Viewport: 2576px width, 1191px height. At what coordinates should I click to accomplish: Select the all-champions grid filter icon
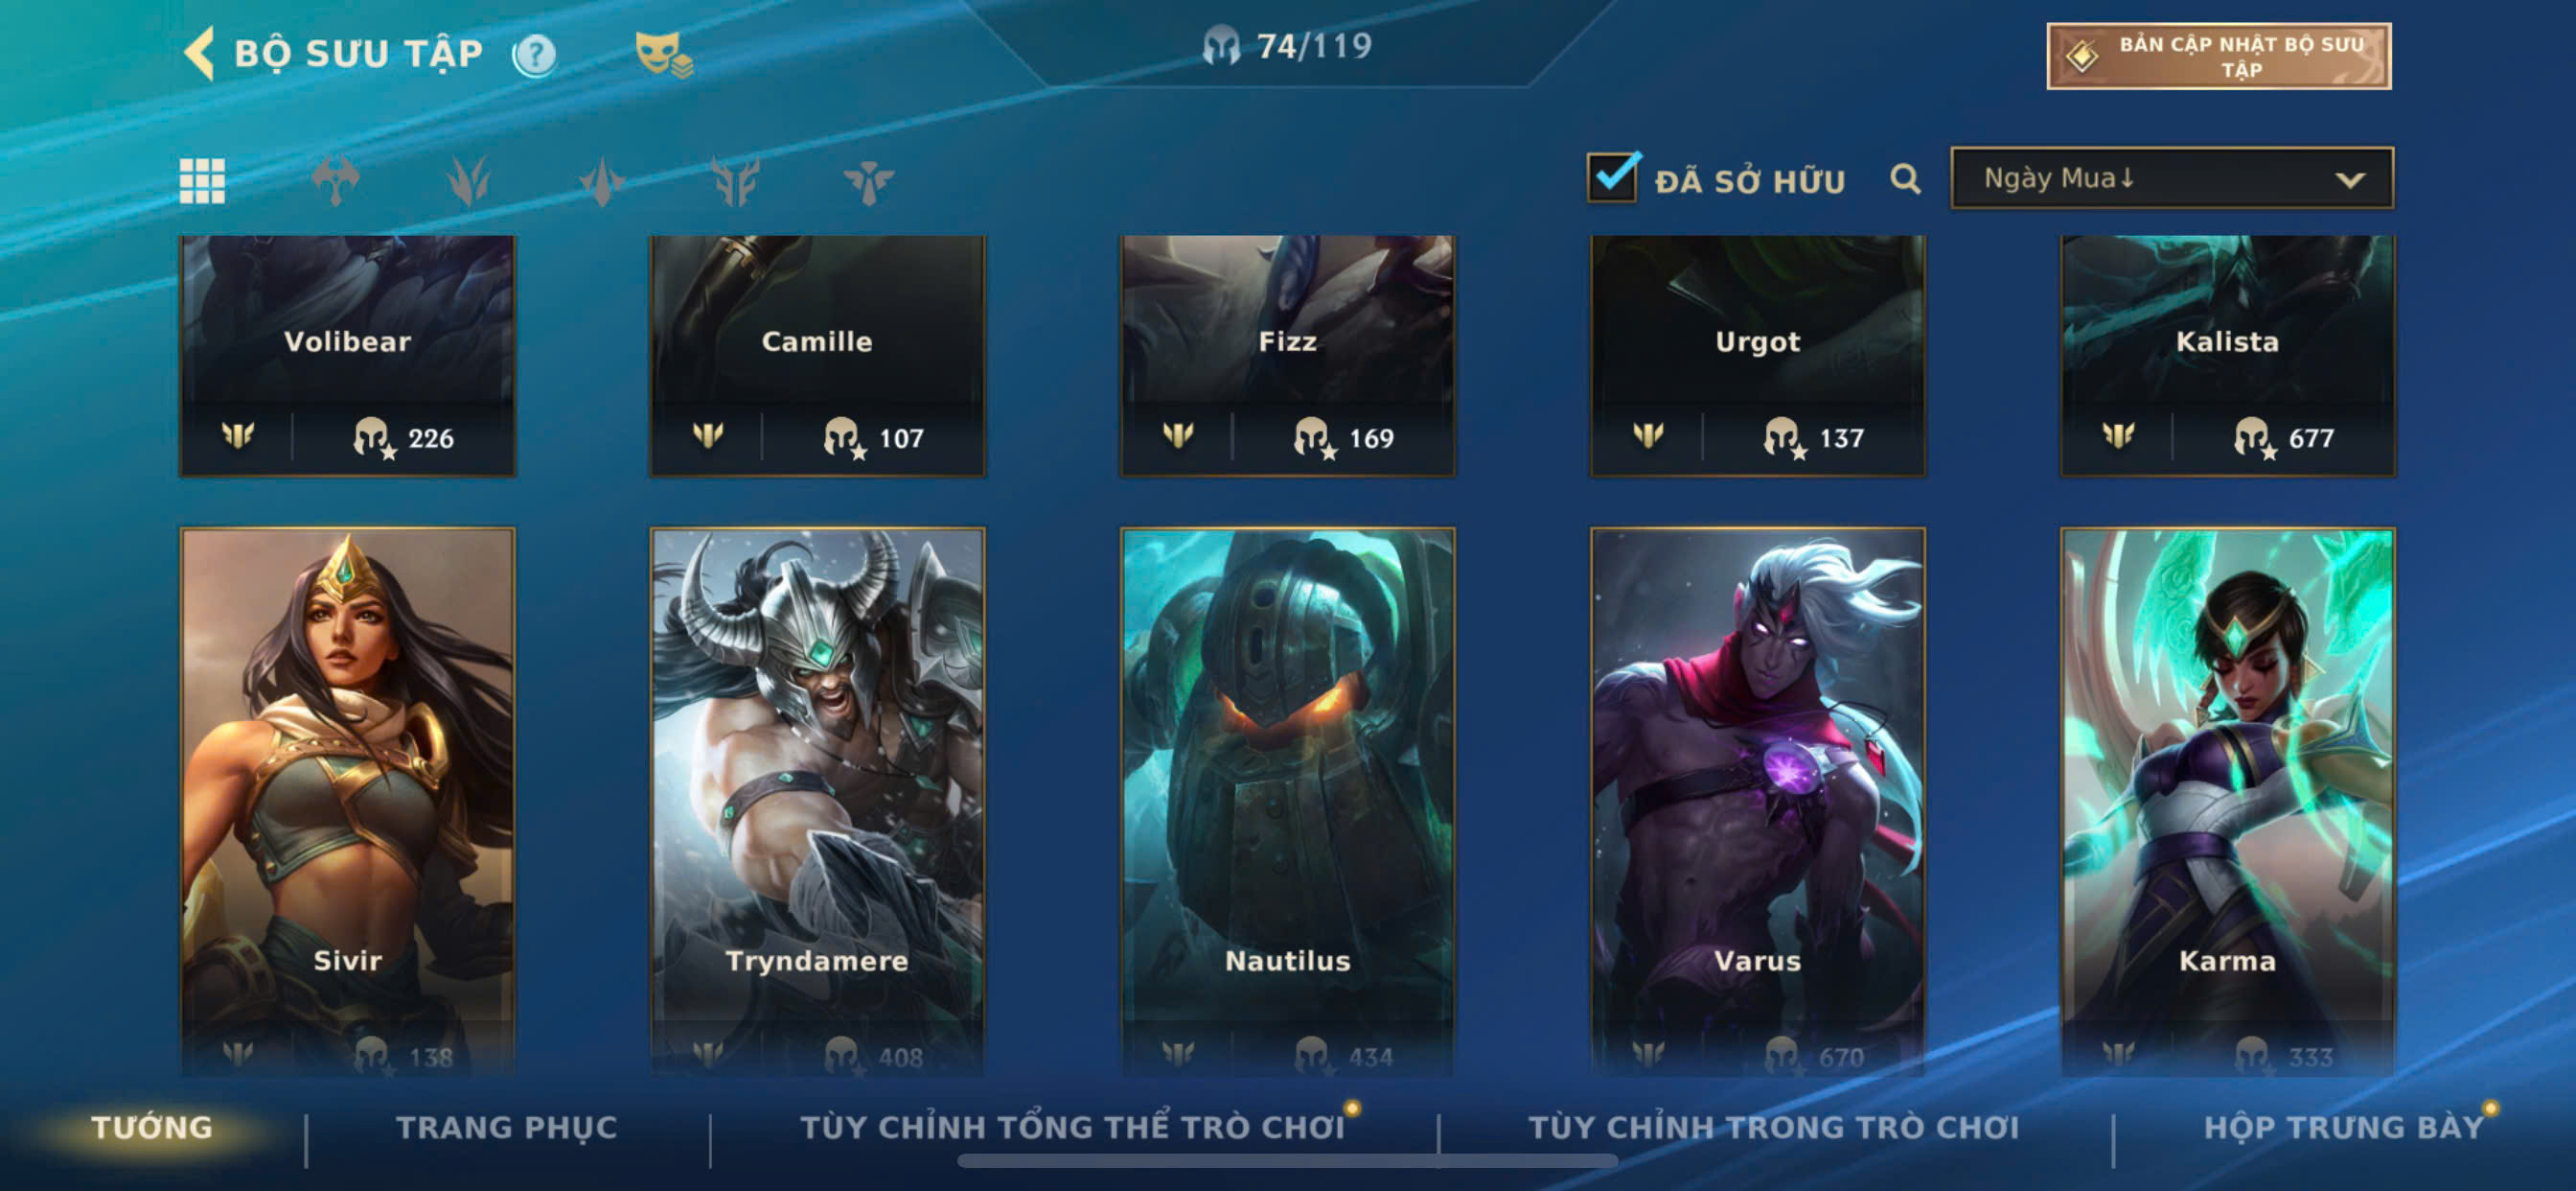(202, 180)
